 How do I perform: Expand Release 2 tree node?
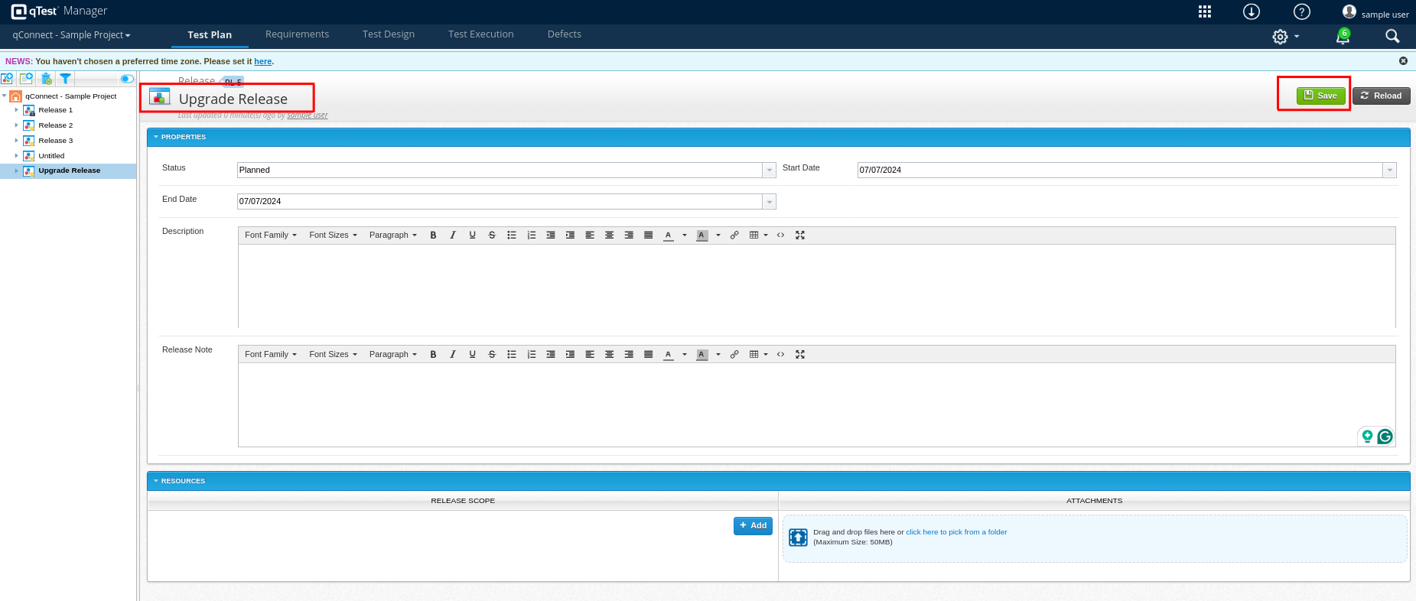[16, 125]
